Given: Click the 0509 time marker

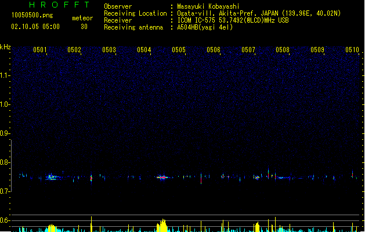Looking at the screenshot, I should click(317, 50).
